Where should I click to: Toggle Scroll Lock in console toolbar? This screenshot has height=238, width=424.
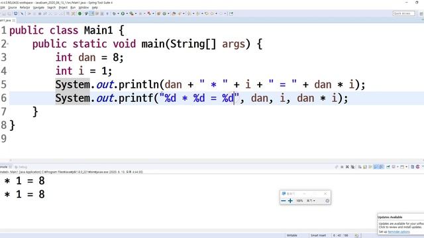365,167
